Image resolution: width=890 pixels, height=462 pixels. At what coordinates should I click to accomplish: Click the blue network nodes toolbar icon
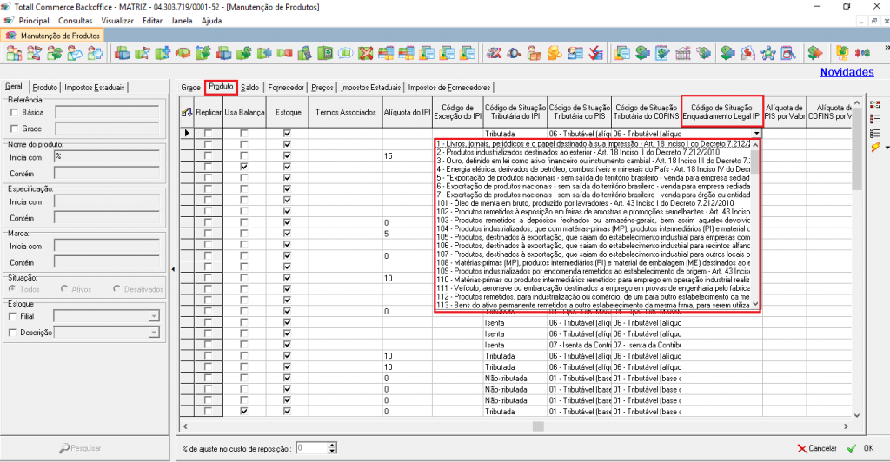click(x=768, y=54)
